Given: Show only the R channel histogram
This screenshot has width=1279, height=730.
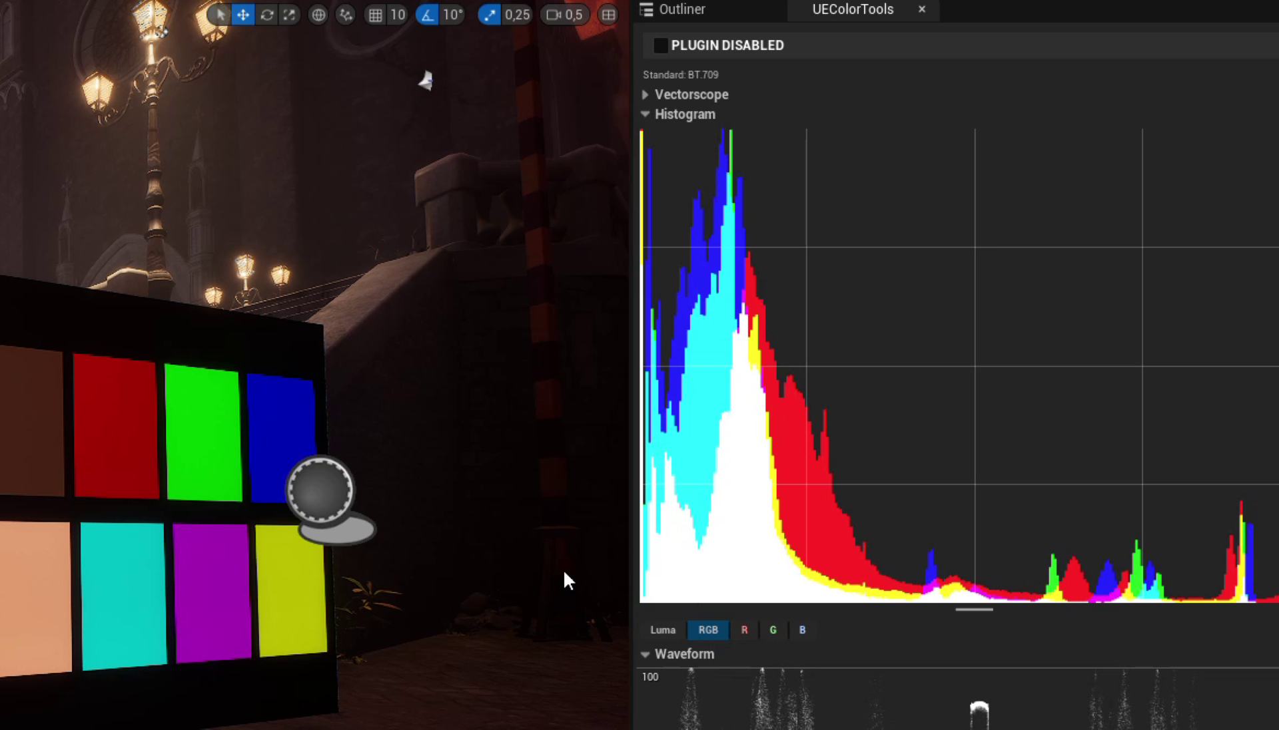Looking at the screenshot, I should coord(744,630).
